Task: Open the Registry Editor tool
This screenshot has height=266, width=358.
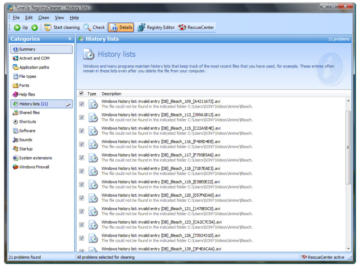Action: 156,27
